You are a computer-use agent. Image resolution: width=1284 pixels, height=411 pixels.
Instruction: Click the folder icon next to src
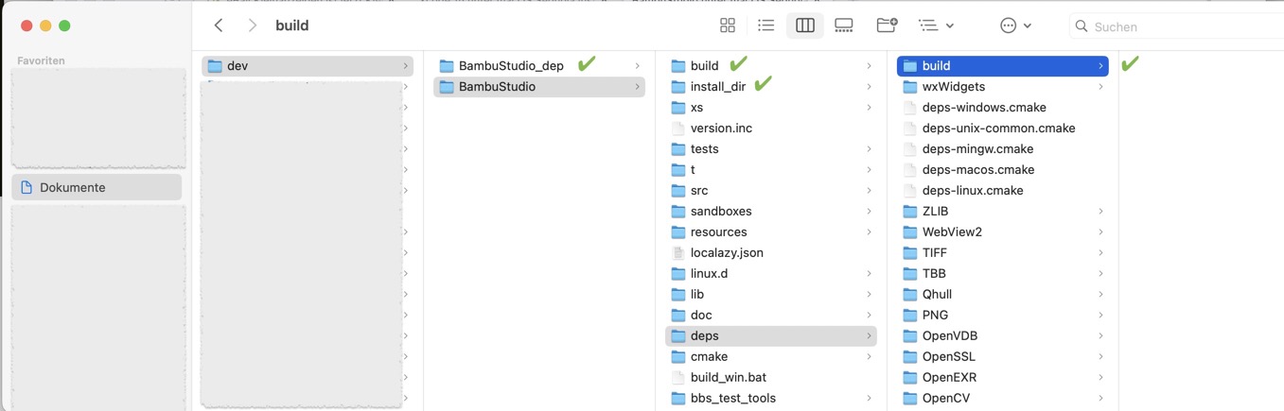[677, 191]
